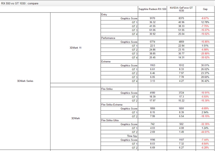The width and height of the screenshot is (215, 151).
Task: Click the -19.02% gap value
Action: click(205, 34)
